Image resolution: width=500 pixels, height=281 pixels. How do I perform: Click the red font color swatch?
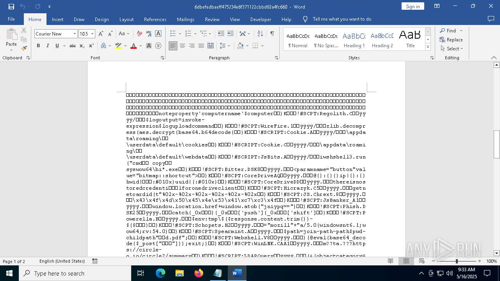tap(134, 46)
